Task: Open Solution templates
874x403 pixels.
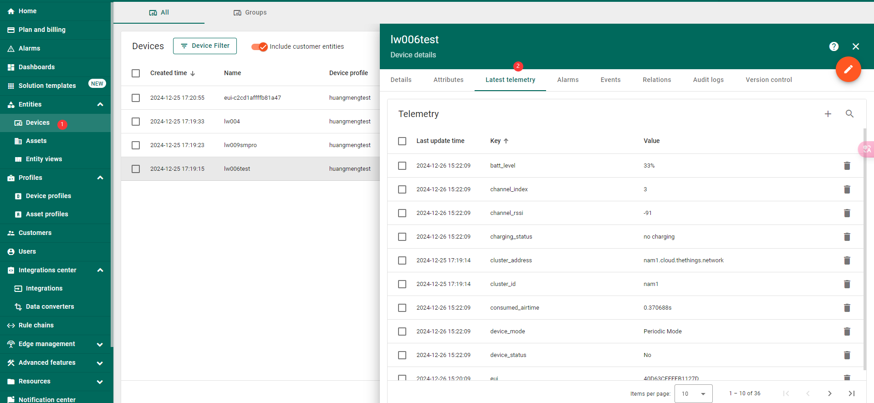Action: [x=55, y=86]
